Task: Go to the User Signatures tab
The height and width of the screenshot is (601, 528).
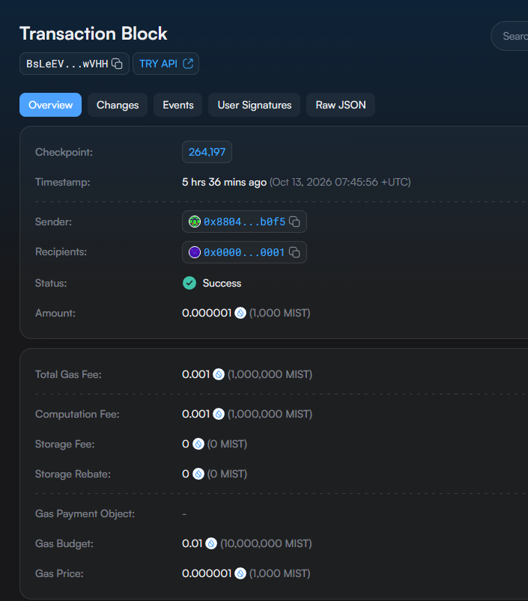Action: (254, 105)
